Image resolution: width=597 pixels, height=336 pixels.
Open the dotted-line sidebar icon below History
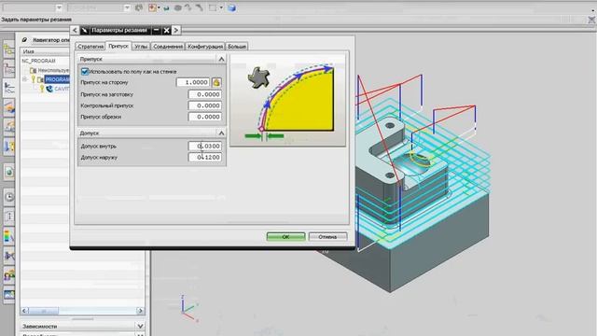click(8, 217)
